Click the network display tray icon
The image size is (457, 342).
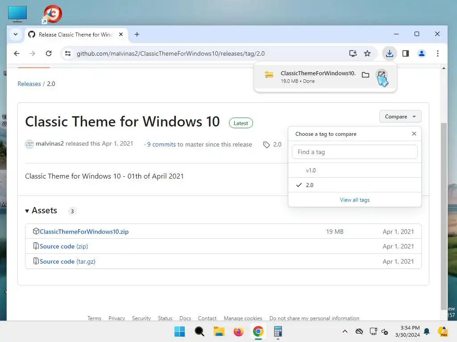tap(373, 331)
